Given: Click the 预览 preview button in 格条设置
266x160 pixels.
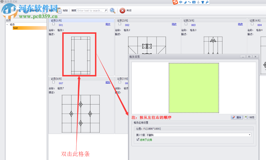Looking at the screenshot, I should tap(250, 117).
